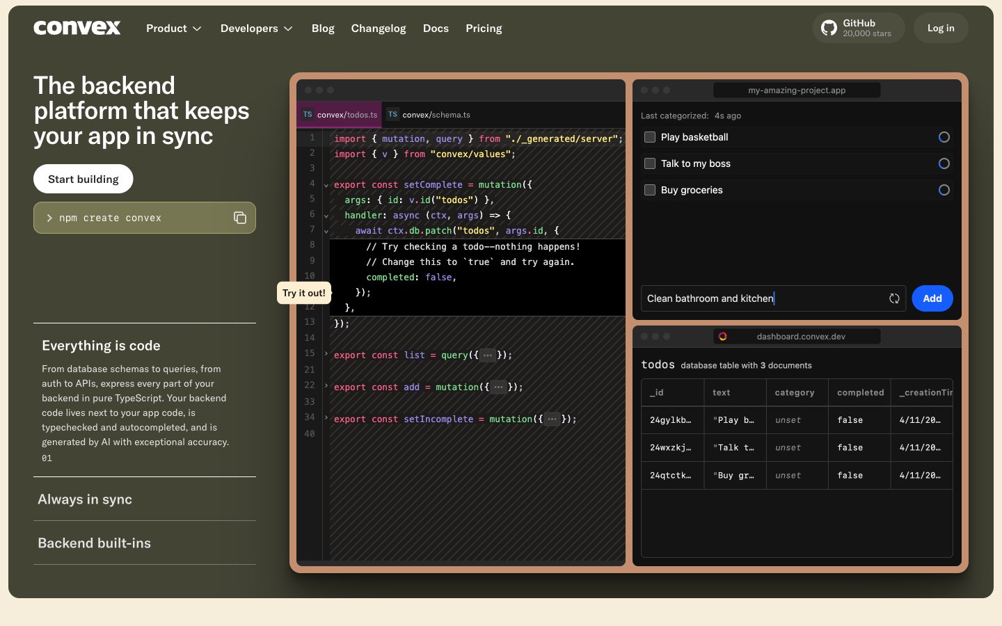The width and height of the screenshot is (1002, 626).
Task: Click the dashboard.convex.dev favicon icon
Action: click(723, 337)
